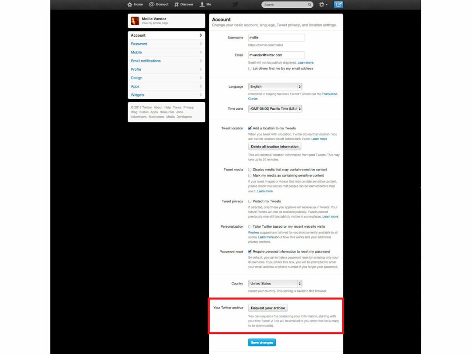Open the Account settings tab
The height and width of the screenshot is (354, 472).
point(167,35)
